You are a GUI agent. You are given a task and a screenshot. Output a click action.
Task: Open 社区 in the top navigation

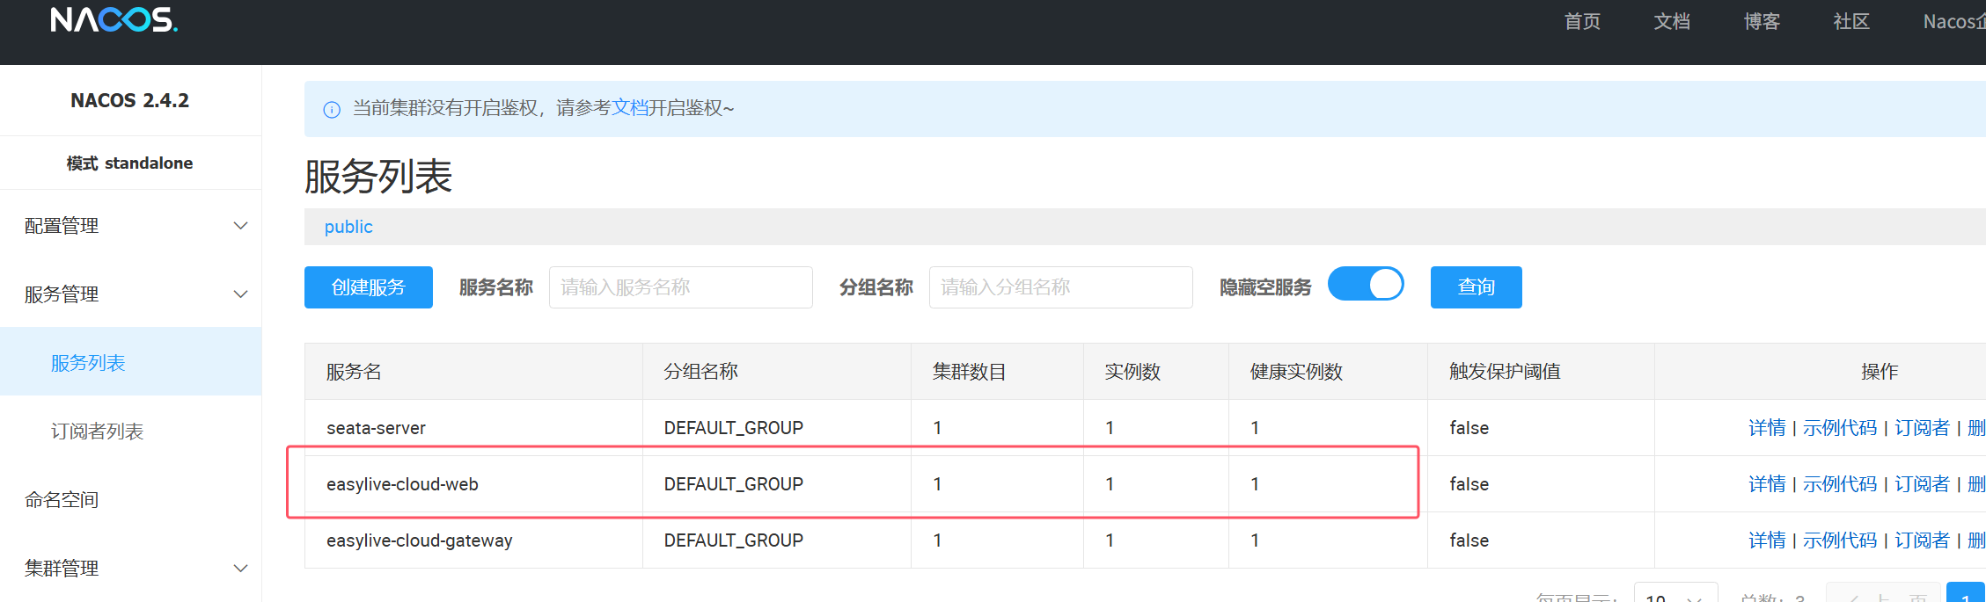coord(1851,21)
